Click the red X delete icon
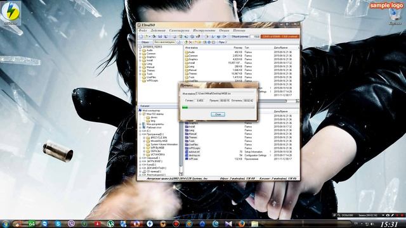The height and width of the screenshot is (228, 406). pos(190,42)
